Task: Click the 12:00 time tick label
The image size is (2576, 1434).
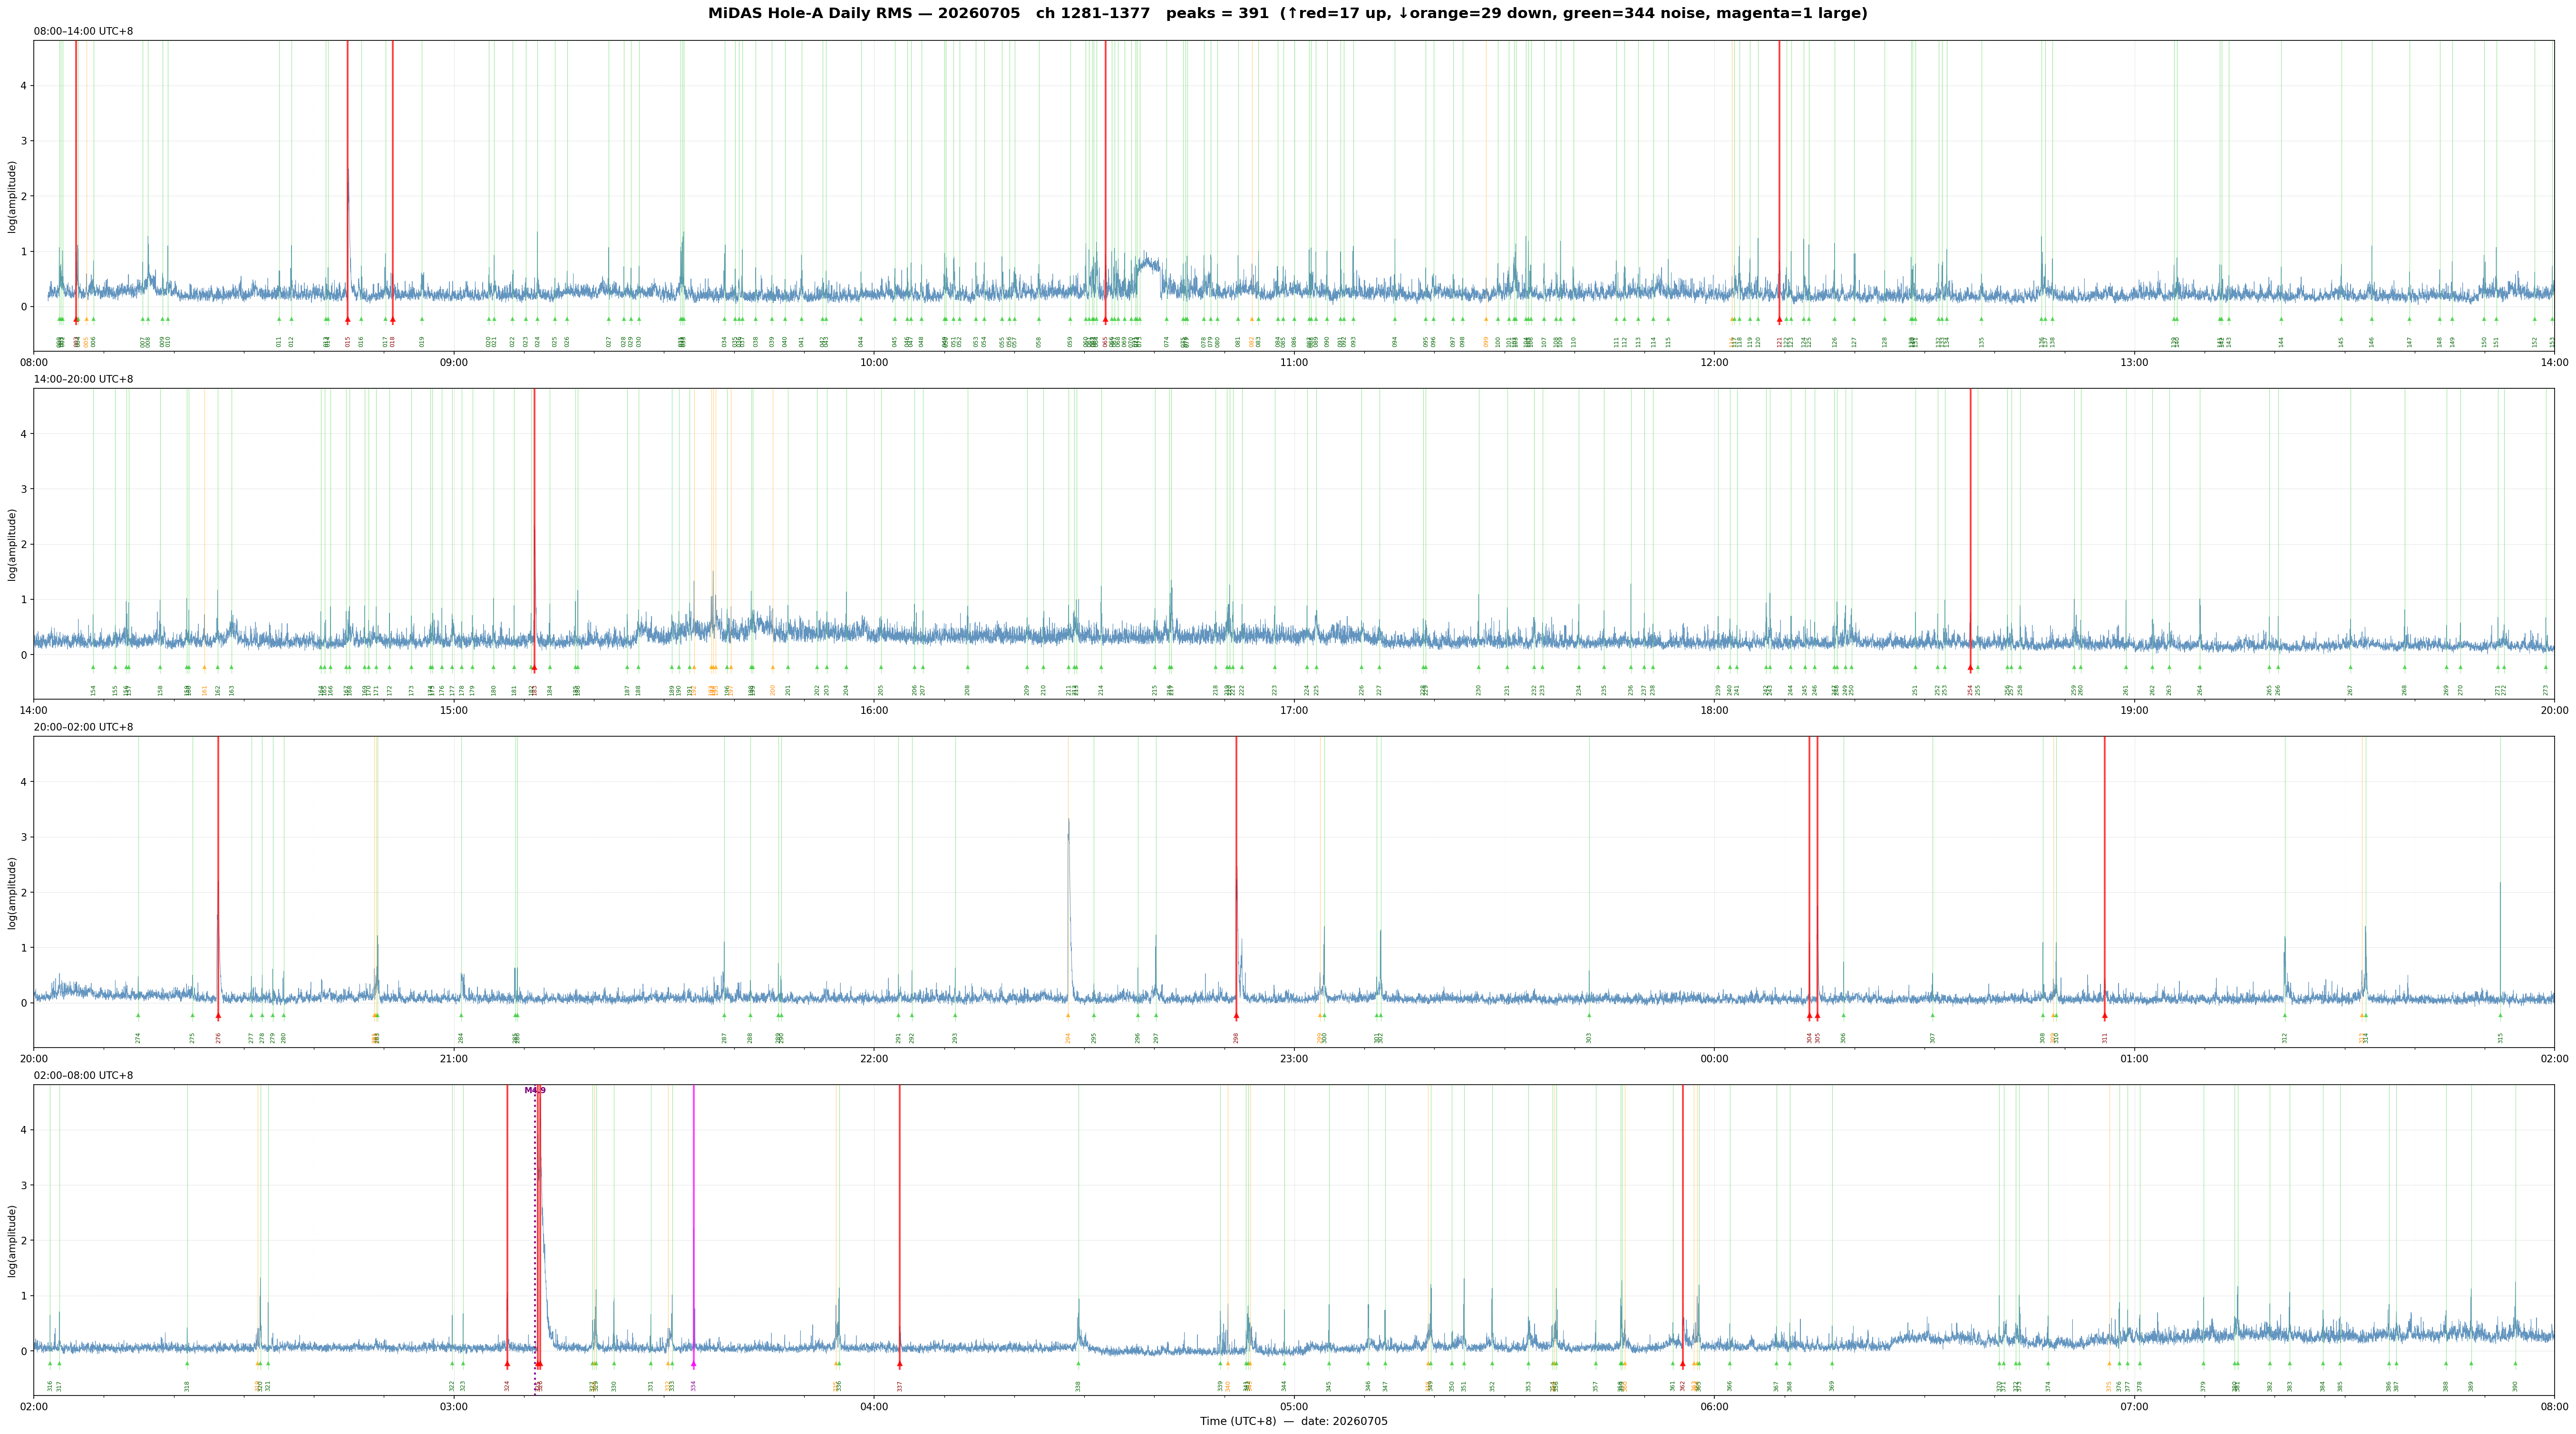Action: (x=1714, y=362)
